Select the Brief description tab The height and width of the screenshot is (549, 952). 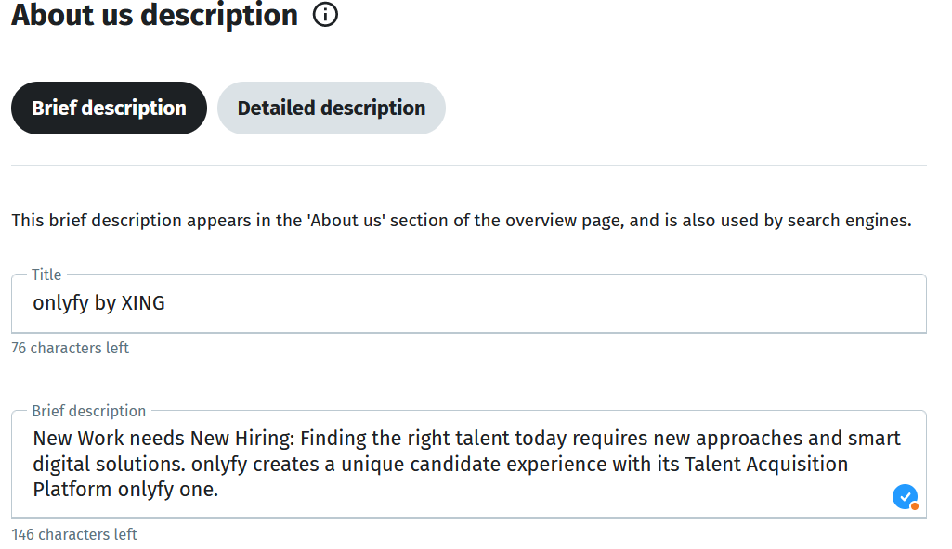(x=109, y=109)
